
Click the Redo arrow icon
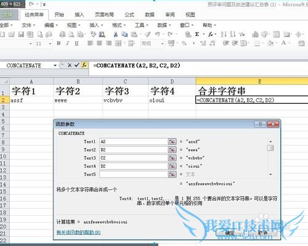click(x=170, y=35)
